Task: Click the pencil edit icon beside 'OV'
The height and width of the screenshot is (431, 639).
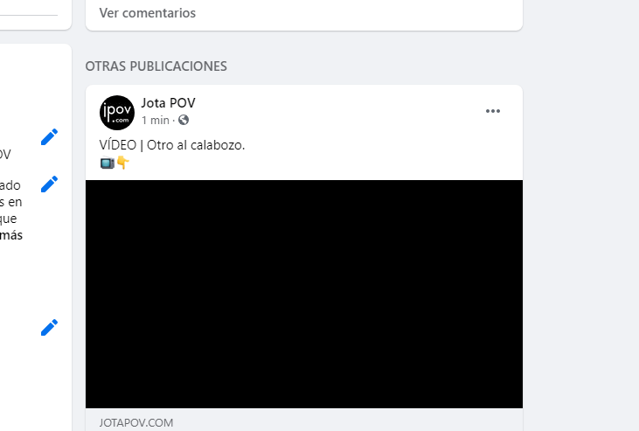Action: 49,137
